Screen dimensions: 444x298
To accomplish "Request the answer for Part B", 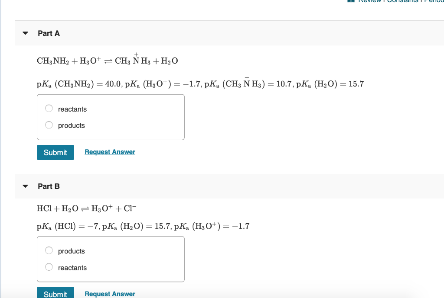I will [x=110, y=294].
